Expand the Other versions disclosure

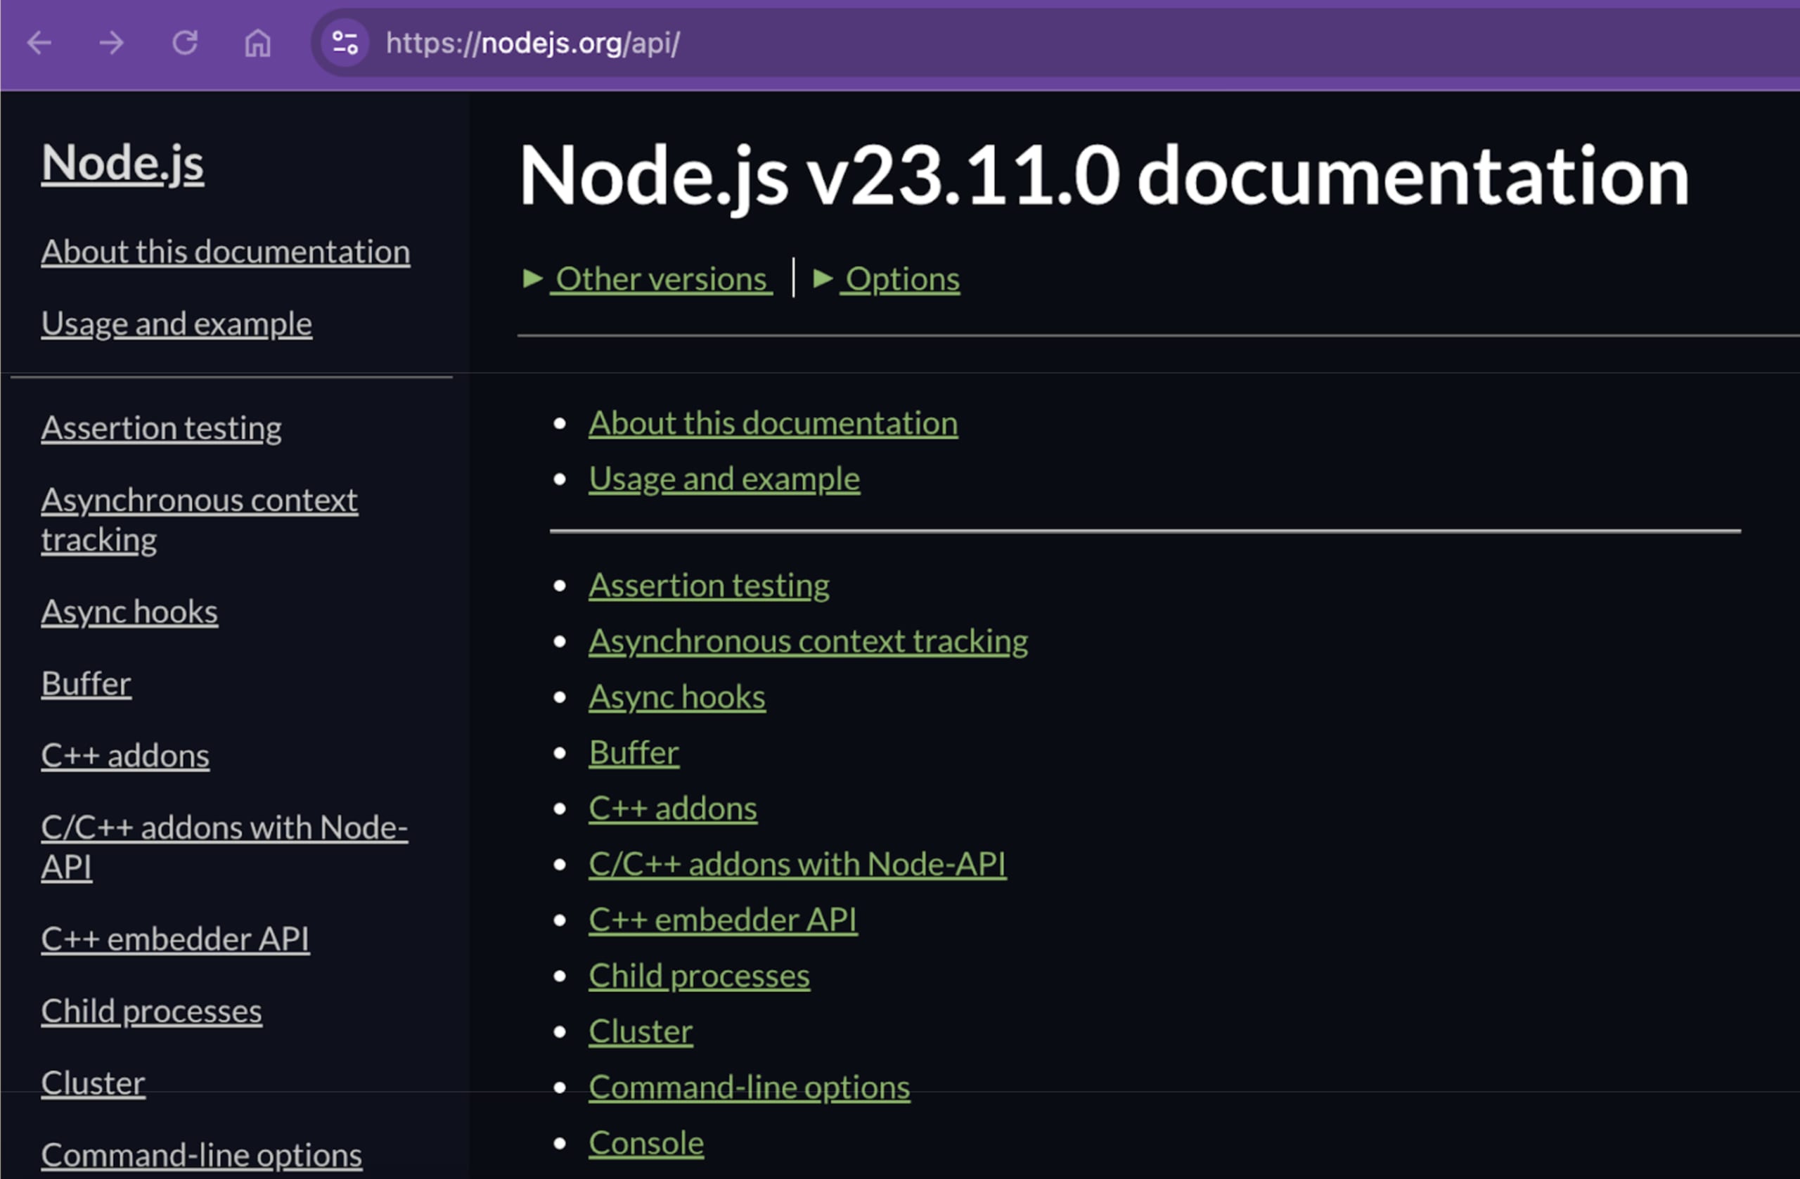click(x=648, y=279)
